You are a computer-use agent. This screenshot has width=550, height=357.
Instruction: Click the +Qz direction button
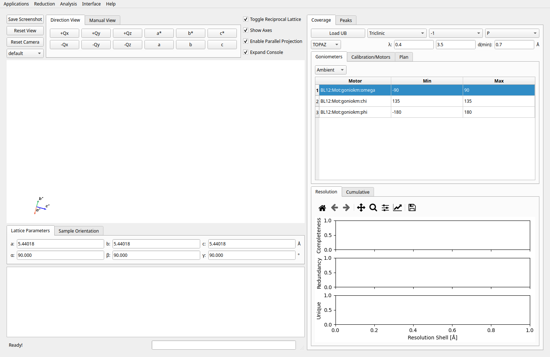pyautogui.click(x=128, y=33)
